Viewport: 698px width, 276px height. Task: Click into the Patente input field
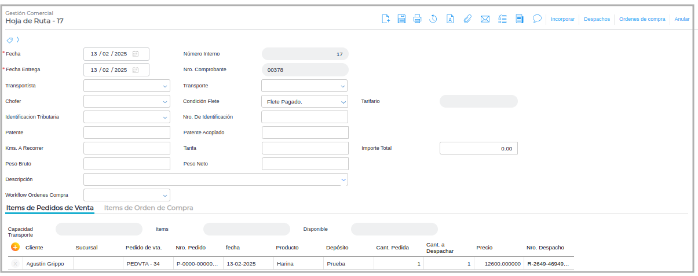[x=127, y=133]
